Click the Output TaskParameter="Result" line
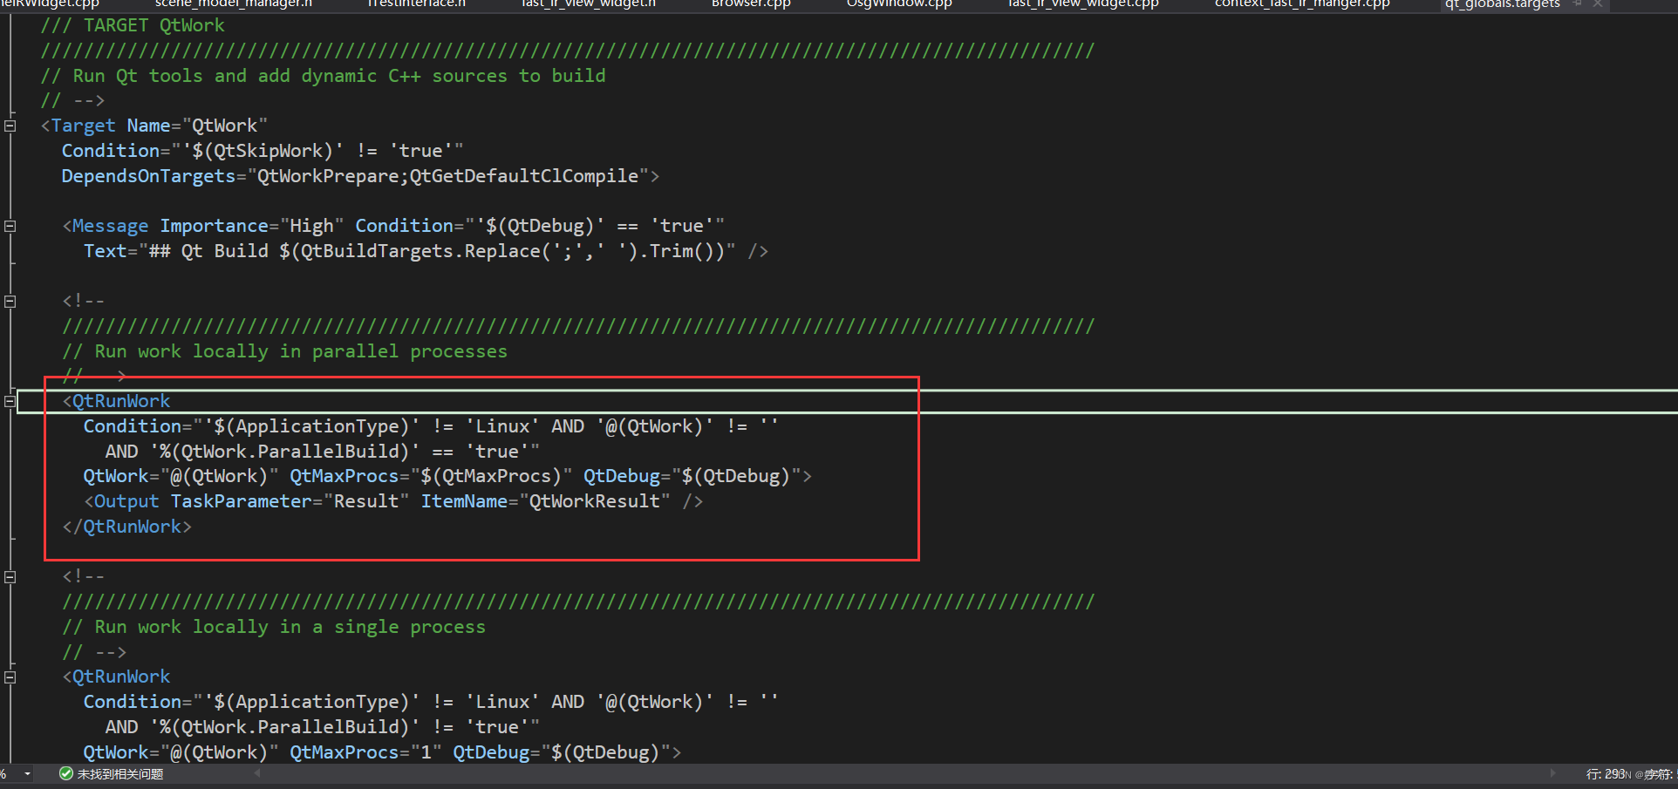1678x789 pixels. coord(393,501)
